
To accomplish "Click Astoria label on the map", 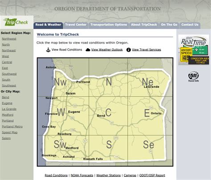I will tap(51, 67).
